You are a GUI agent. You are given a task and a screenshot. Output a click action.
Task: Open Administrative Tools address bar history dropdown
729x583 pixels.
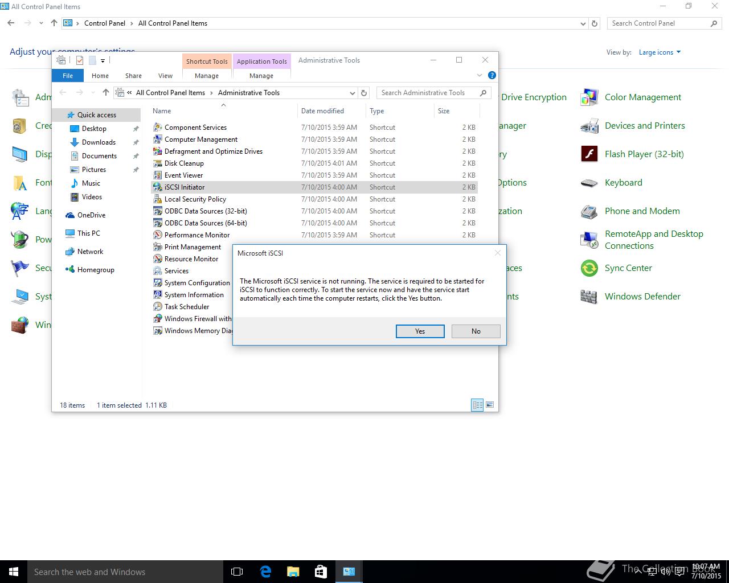tap(353, 93)
